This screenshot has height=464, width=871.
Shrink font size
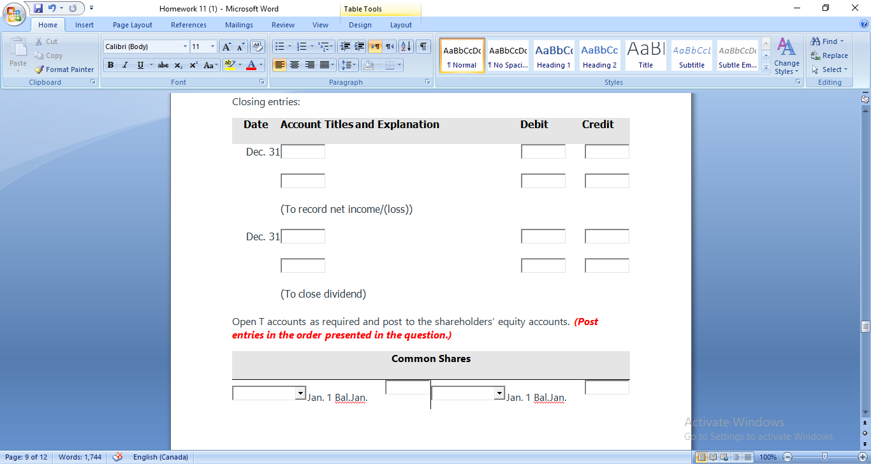[x=240, y=47]
